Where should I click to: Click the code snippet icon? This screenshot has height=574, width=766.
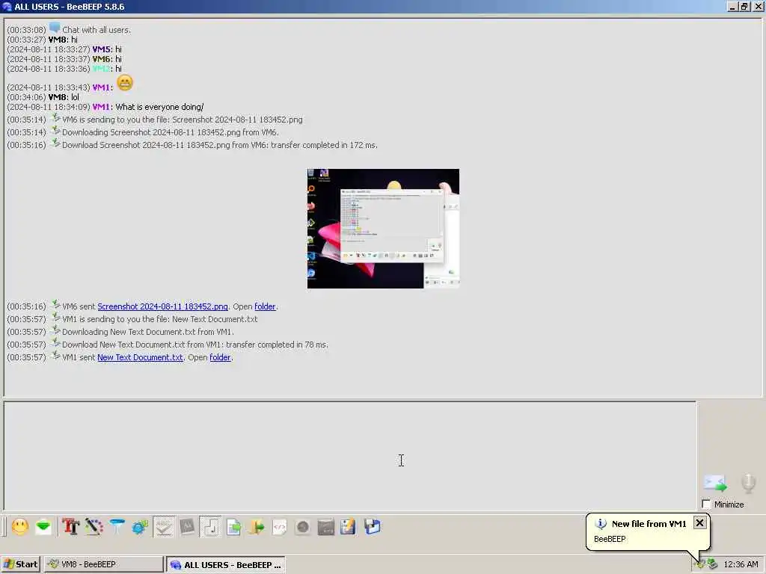pyautogui.click(x=280, y=527)
